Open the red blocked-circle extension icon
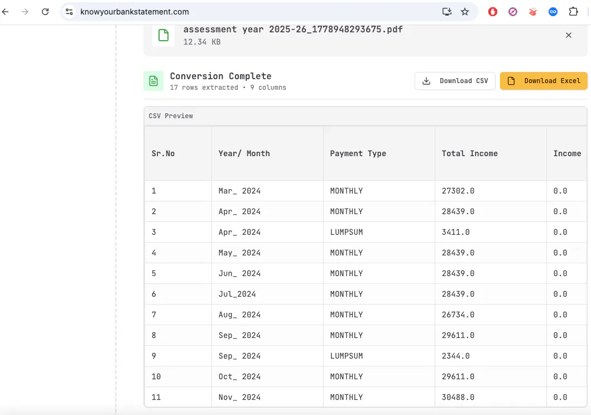The image size is (591, 415). click(513, 12)
